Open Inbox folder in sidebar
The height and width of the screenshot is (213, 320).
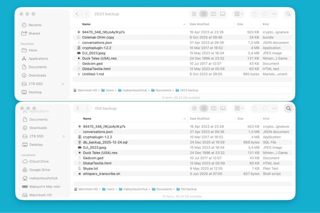click(29, 50)
